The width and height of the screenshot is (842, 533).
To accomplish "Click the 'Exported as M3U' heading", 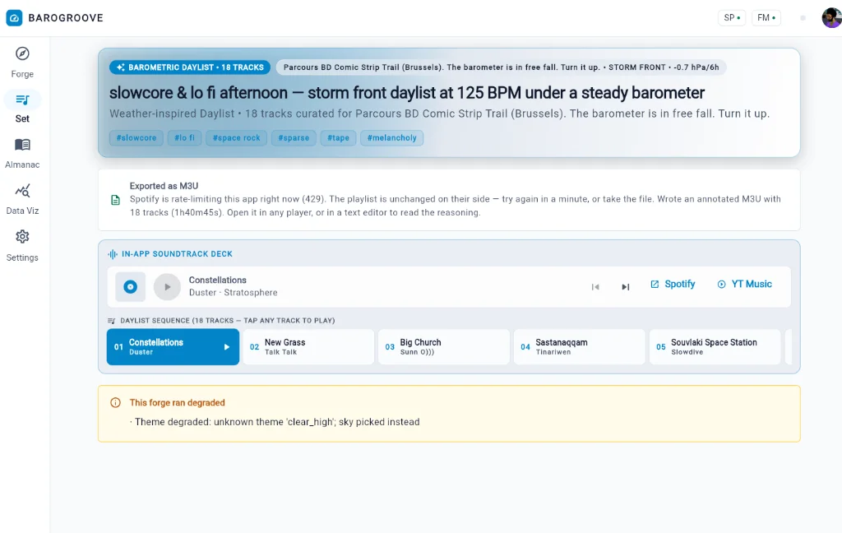I will [x=164, y=186].
